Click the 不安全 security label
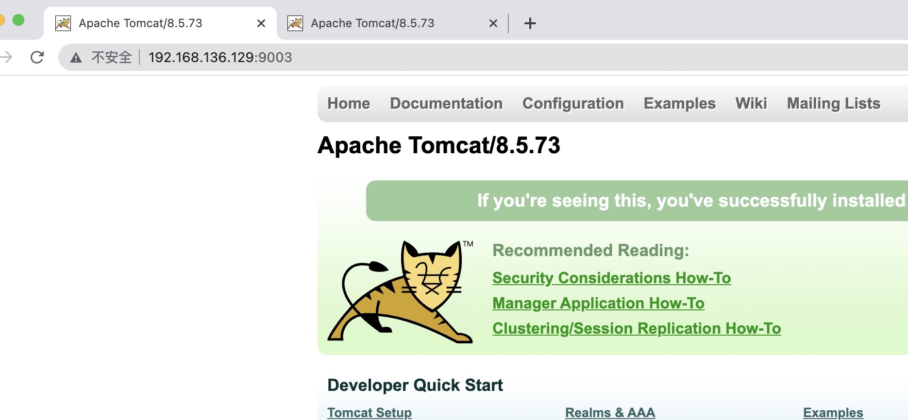 click(x=112, y=57)
